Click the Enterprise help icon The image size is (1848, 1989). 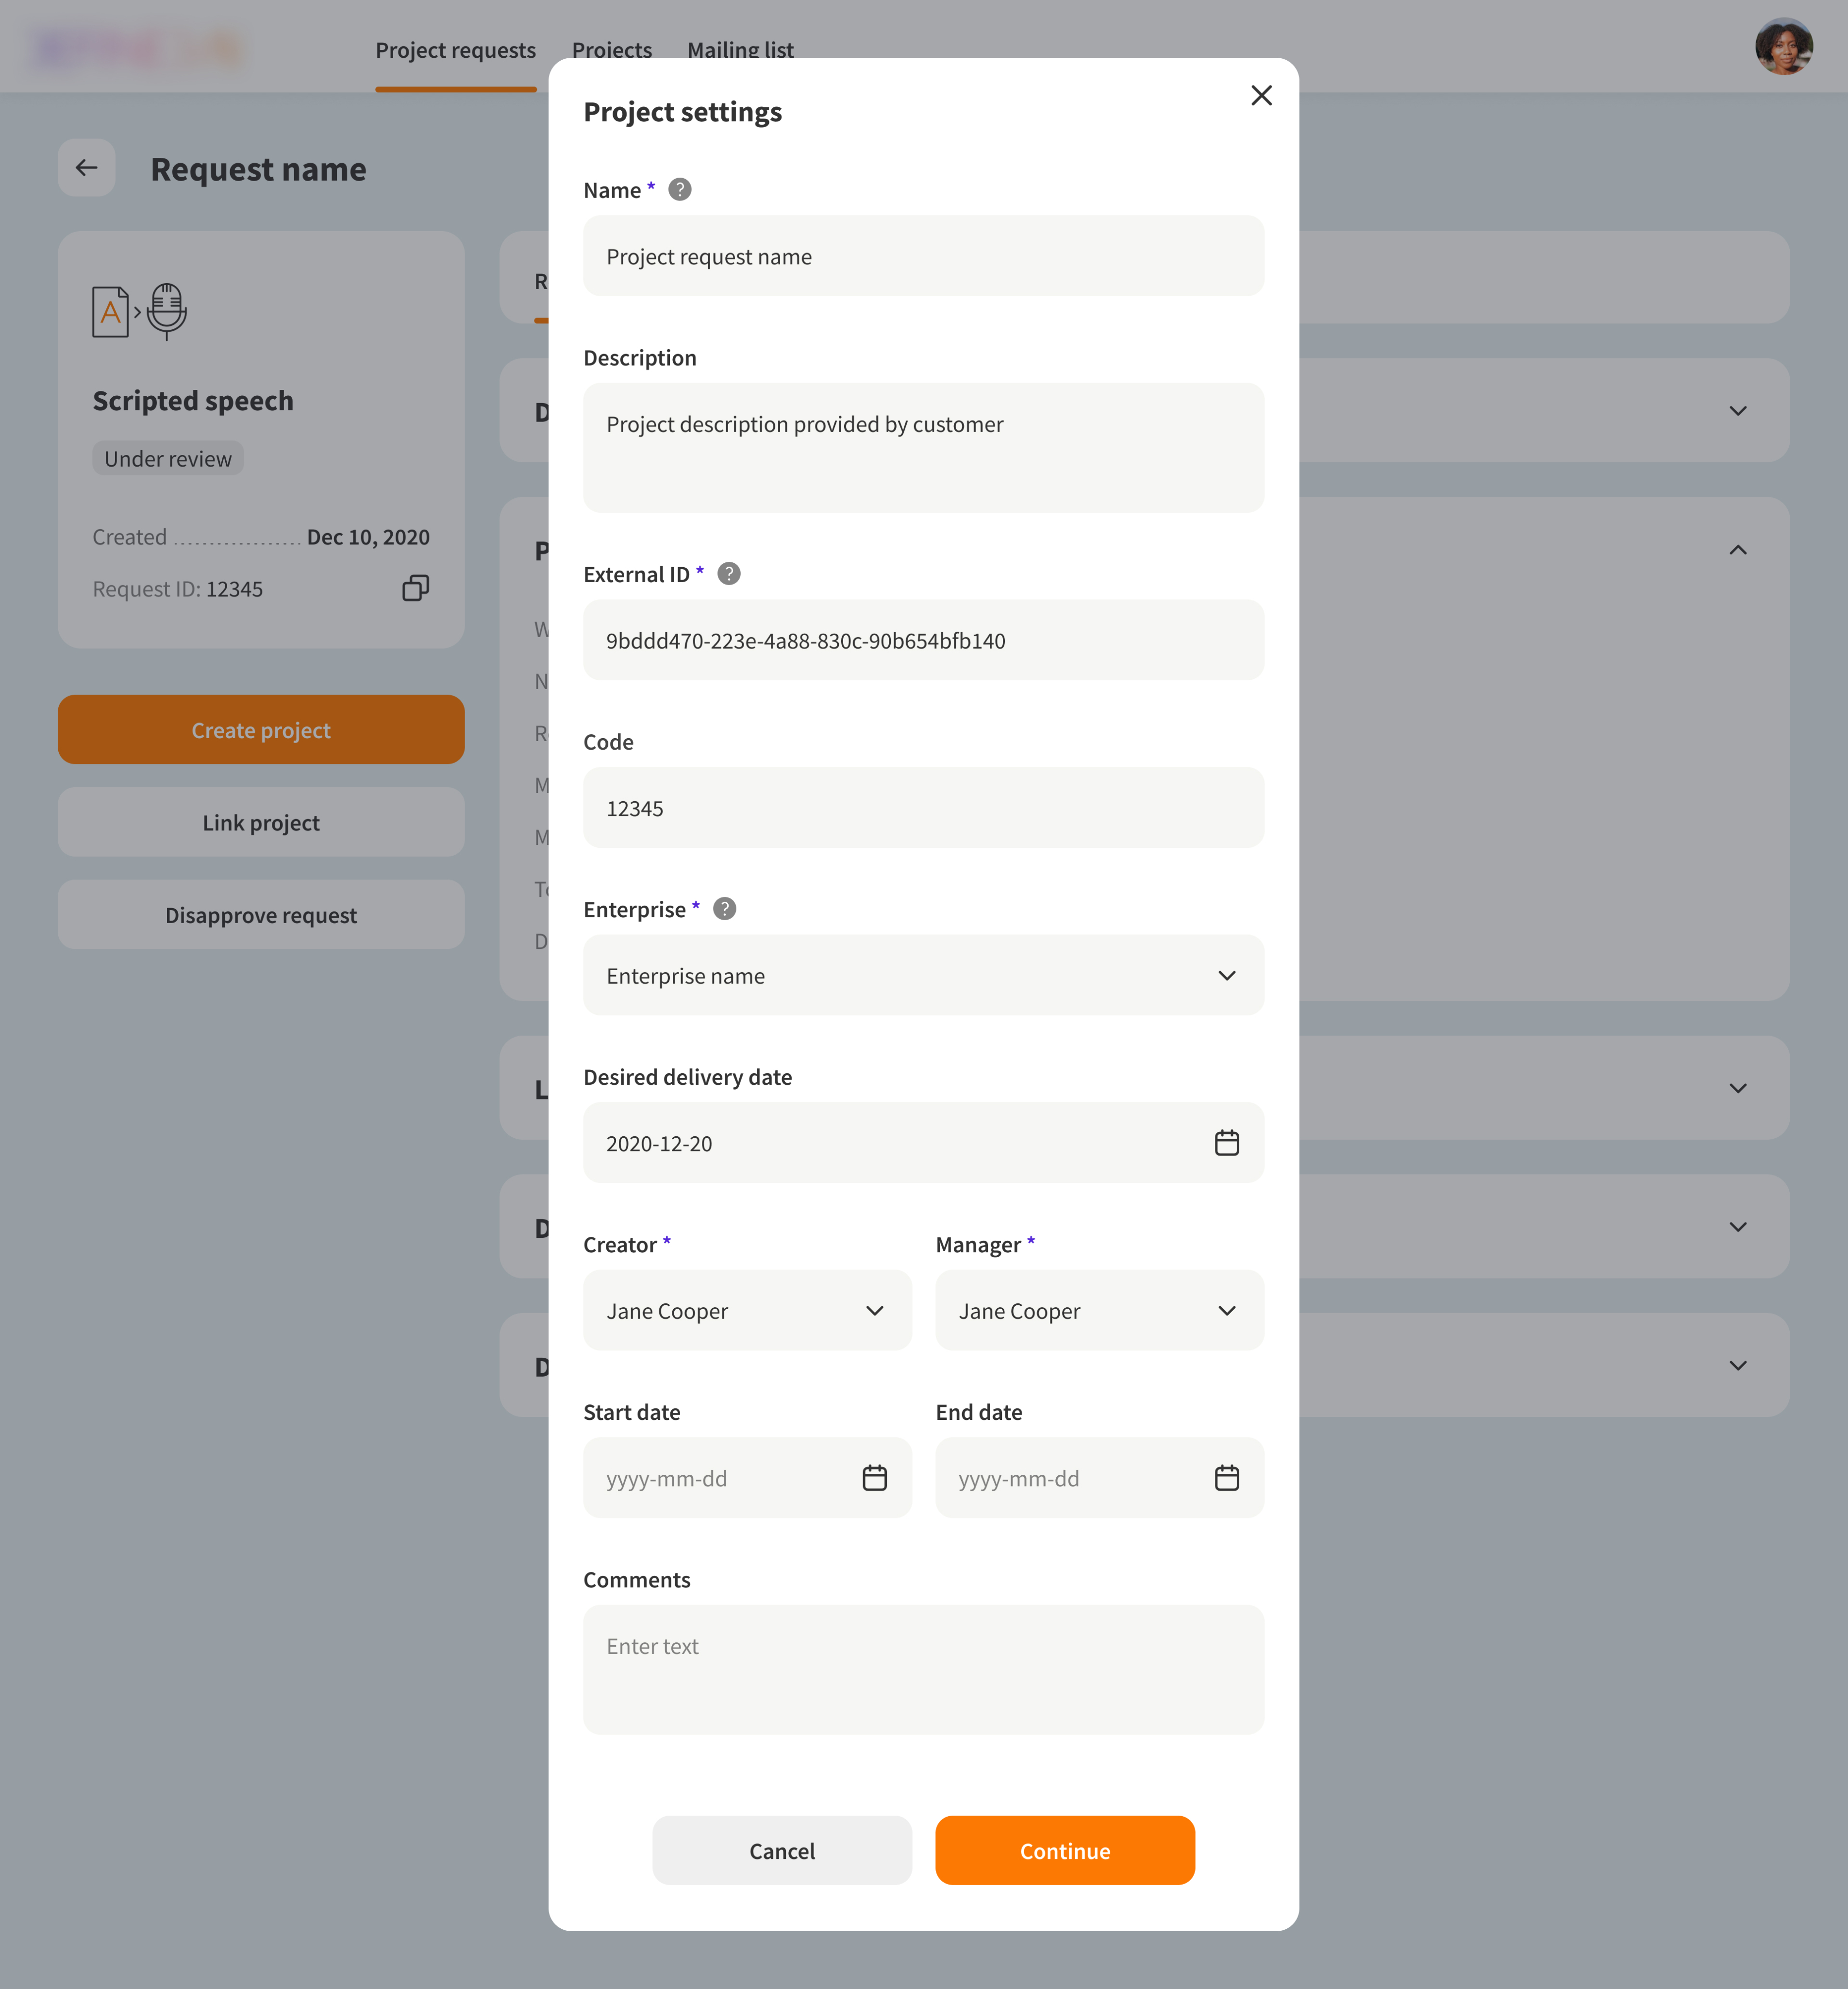[725, 909]
